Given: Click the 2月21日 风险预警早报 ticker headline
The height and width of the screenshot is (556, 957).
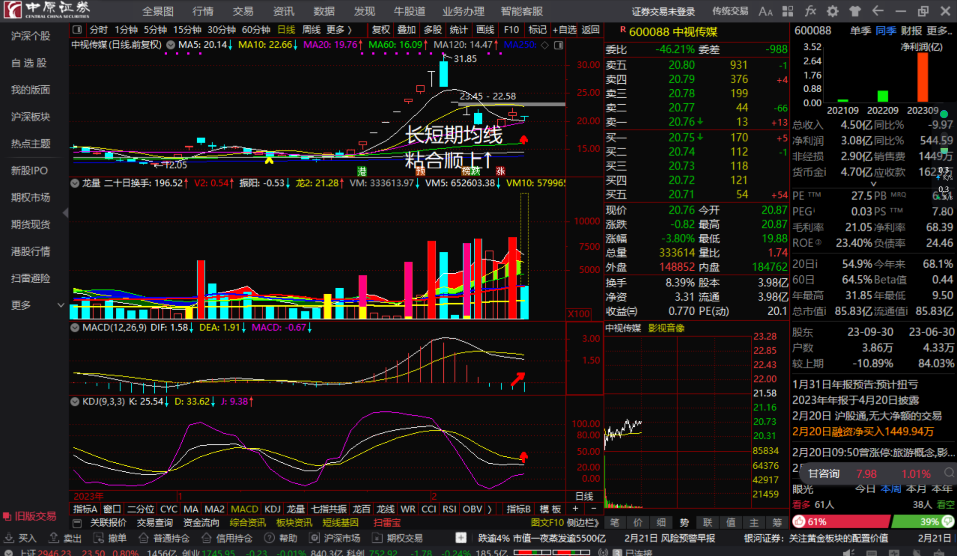Looking at the screenshot, I should tap(669, 538).
